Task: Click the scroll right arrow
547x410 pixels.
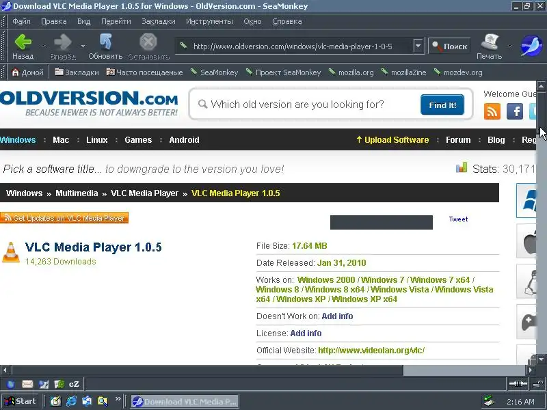Action: tap(531, 370)
